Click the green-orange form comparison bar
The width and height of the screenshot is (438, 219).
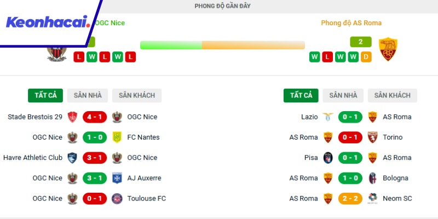222,45
